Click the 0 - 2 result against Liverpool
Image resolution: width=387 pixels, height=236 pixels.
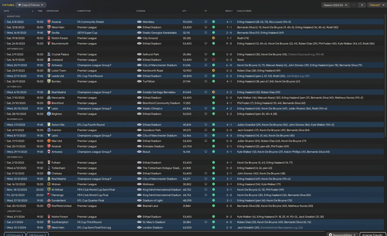229,60
